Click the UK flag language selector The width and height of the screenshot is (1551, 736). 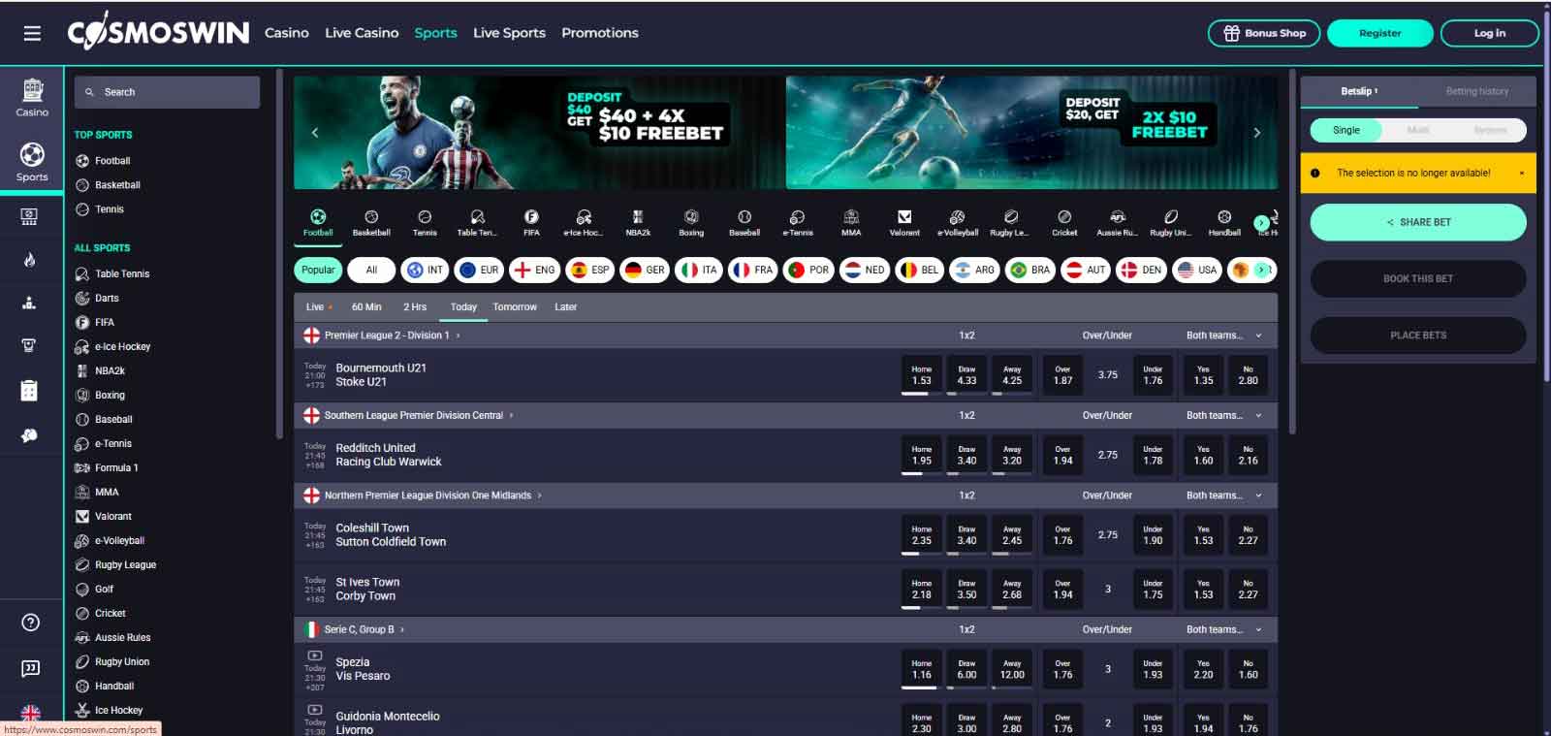pyautogui.click(x=31, y=713)
